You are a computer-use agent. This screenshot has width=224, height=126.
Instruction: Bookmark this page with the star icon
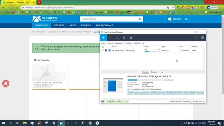[x=173, y=8]
